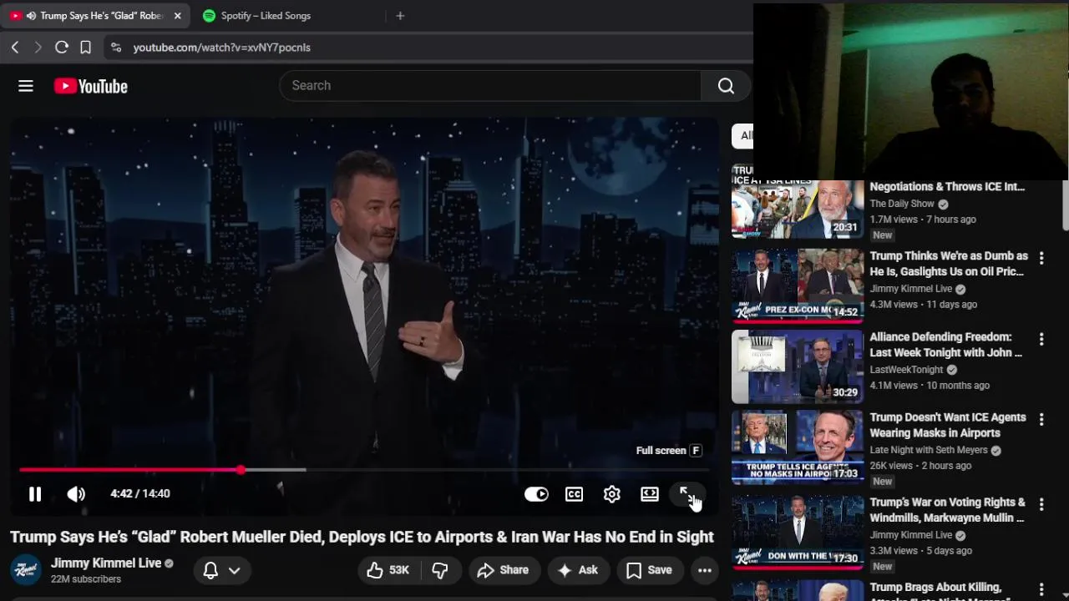The width and height of the screenshot is (1069, 601).
Task: Dislike the video
Action: point(439,570)
